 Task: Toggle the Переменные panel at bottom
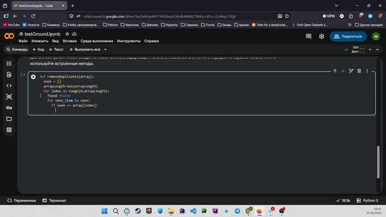(x=22, y=201)
